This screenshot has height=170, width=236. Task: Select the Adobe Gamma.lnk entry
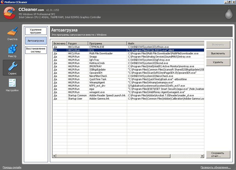[x=128, y=99]
